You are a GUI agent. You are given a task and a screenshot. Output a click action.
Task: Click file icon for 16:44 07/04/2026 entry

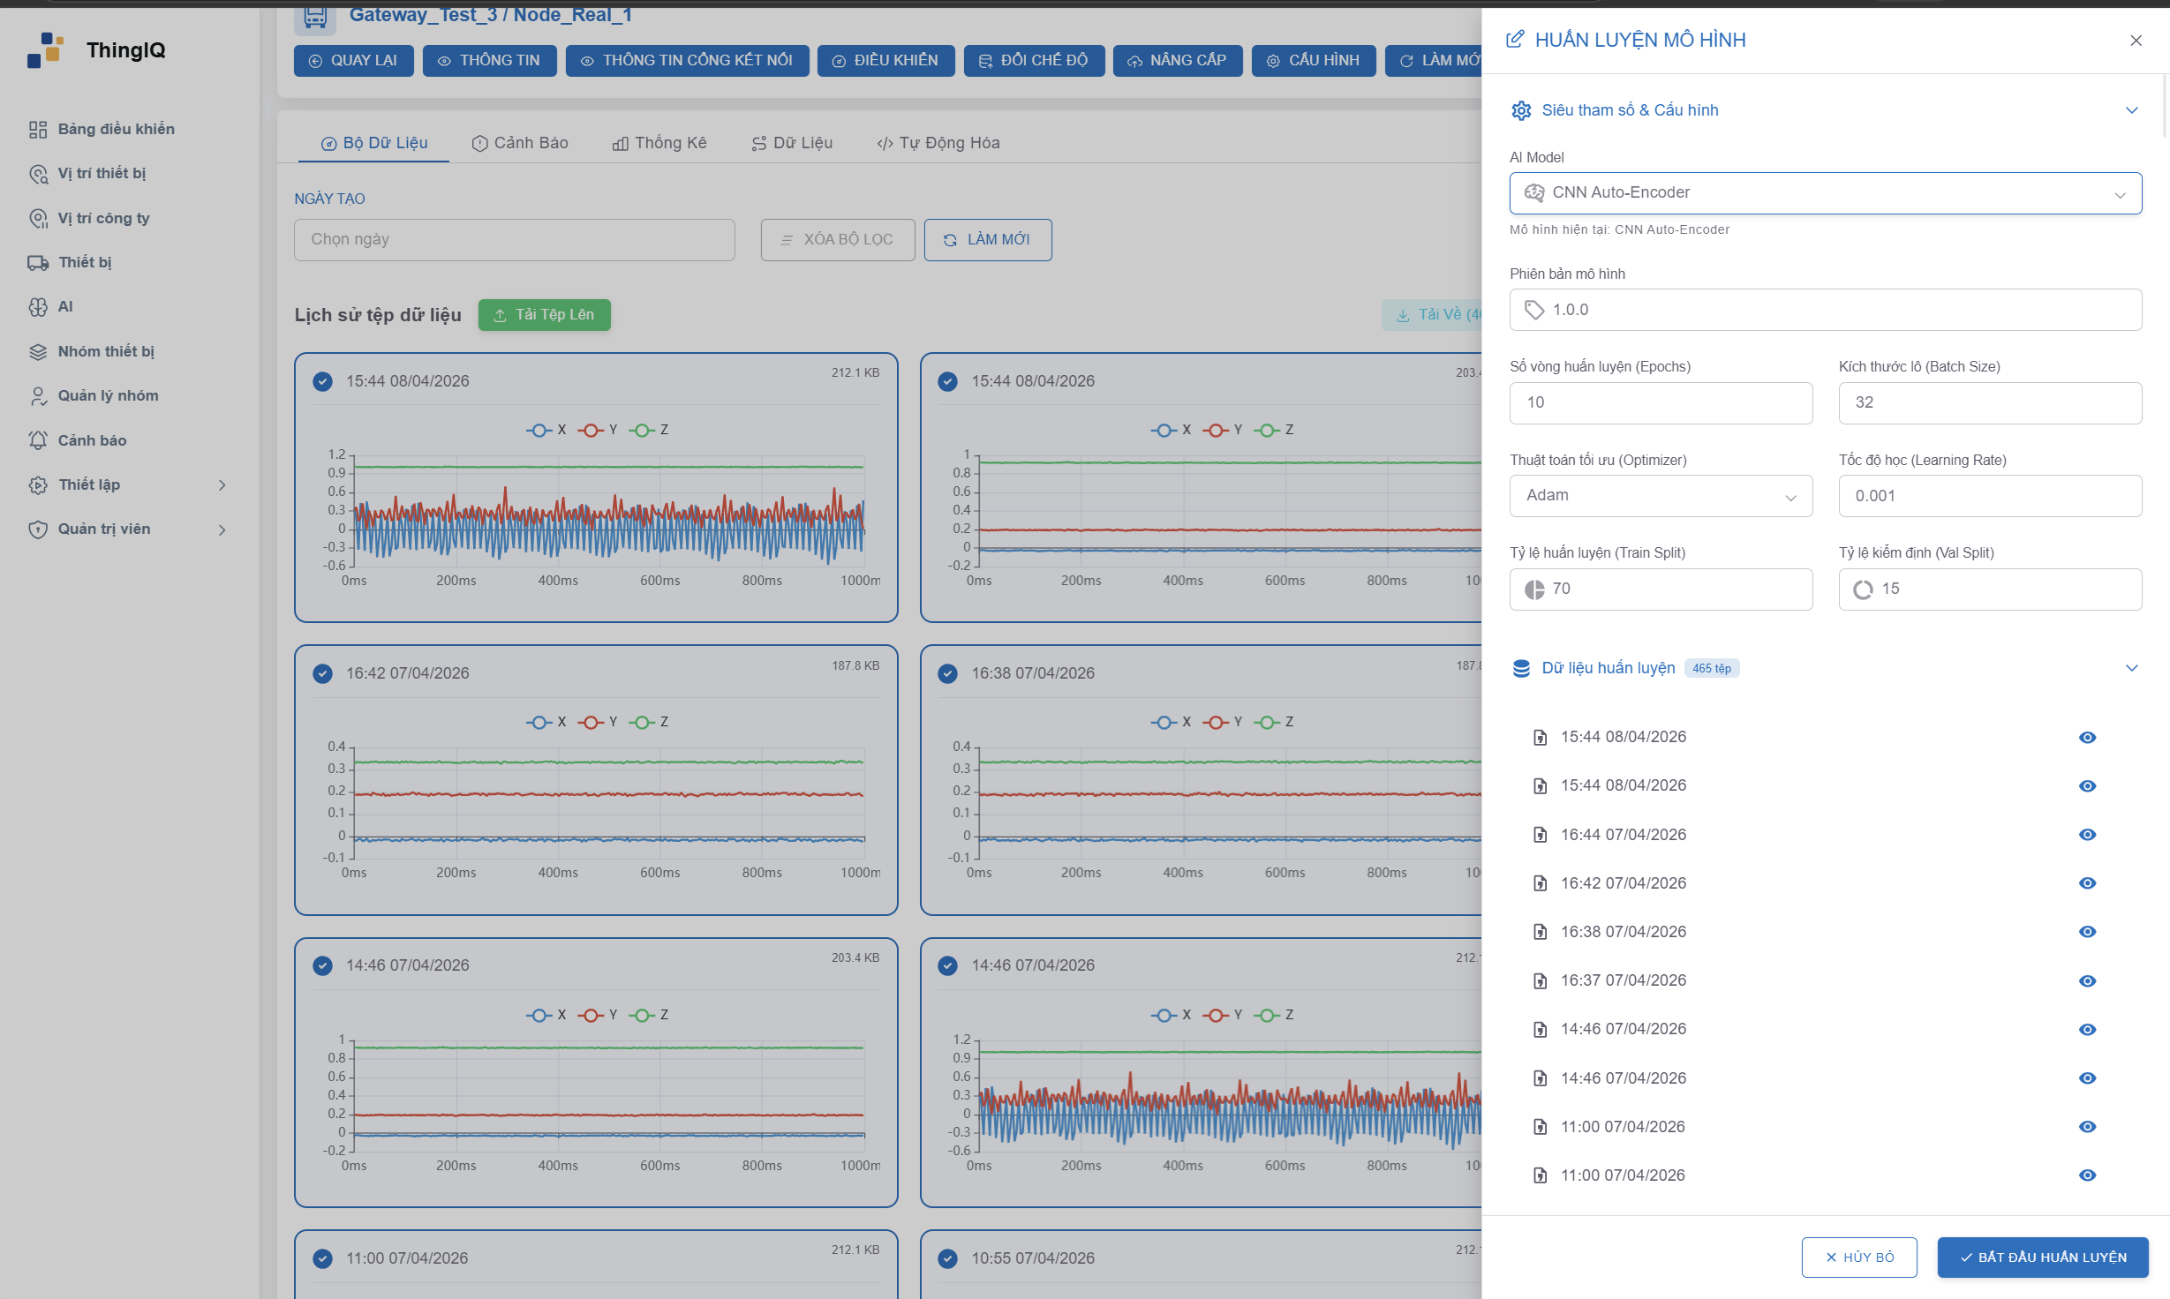pos(1541,835)
